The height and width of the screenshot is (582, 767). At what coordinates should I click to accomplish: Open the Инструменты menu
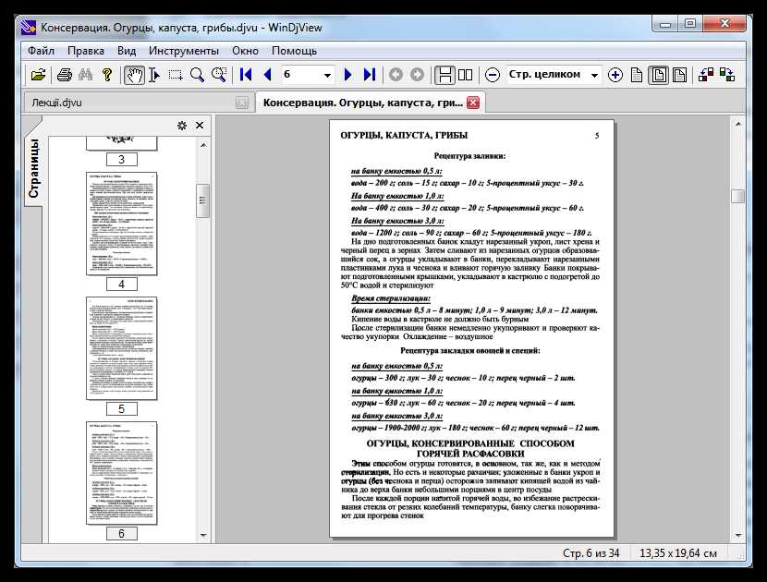tap(184, 51)
